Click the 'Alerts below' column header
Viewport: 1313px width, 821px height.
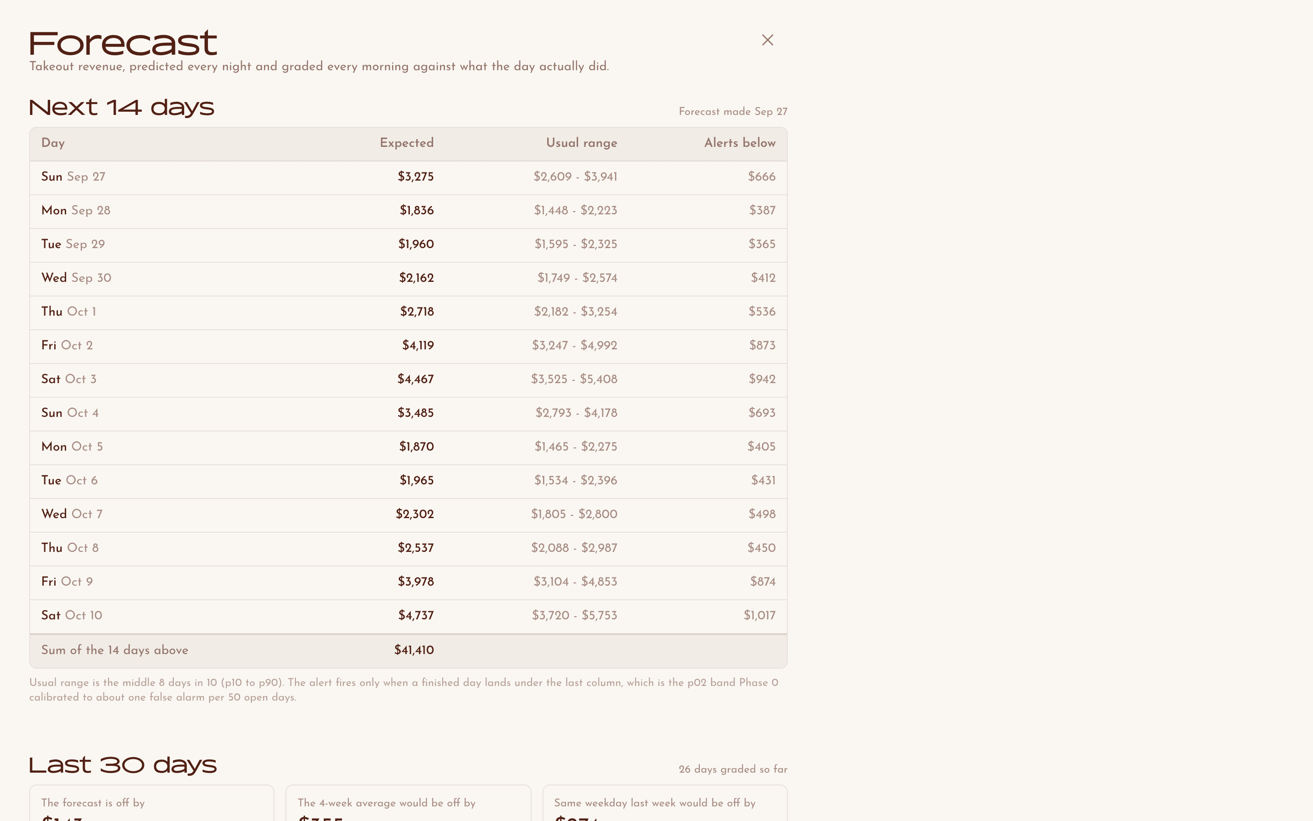(739, 143)
